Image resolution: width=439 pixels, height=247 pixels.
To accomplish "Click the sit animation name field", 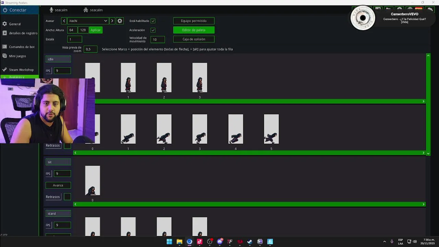I will click(x=58, y=162).
